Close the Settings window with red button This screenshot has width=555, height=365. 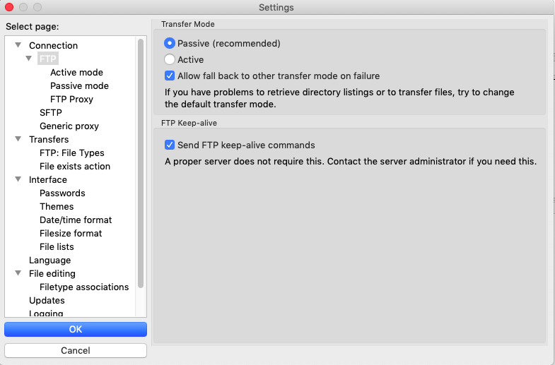pos(9,7)
